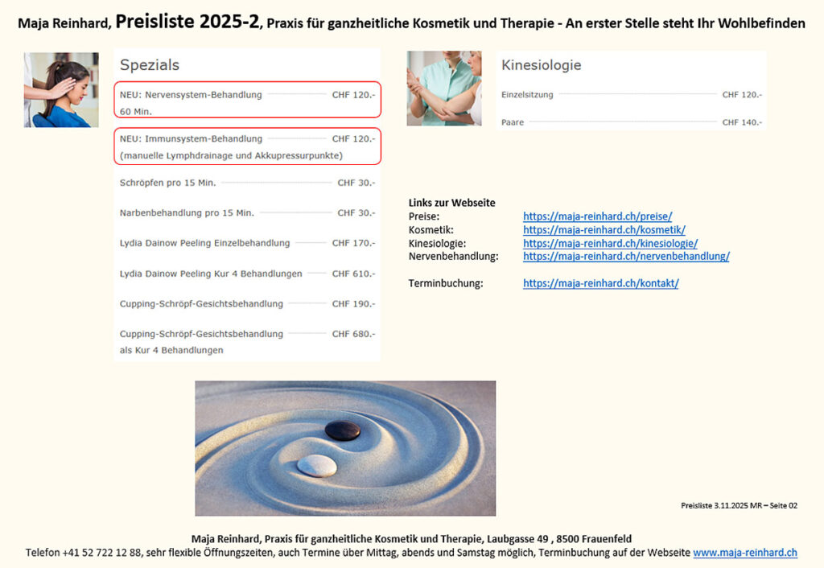Click the Narbenbehandlung pro 15 Min. row

[247, 213]
